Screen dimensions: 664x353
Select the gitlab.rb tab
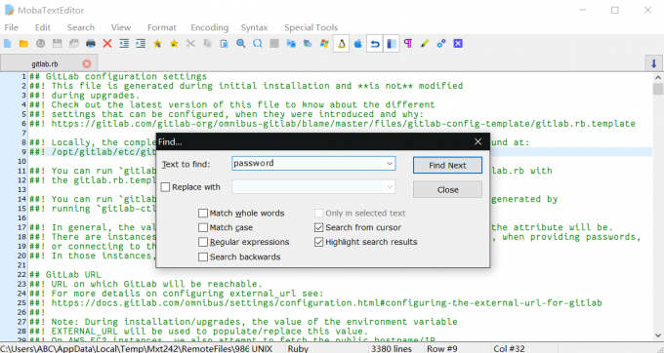(45, 63)
